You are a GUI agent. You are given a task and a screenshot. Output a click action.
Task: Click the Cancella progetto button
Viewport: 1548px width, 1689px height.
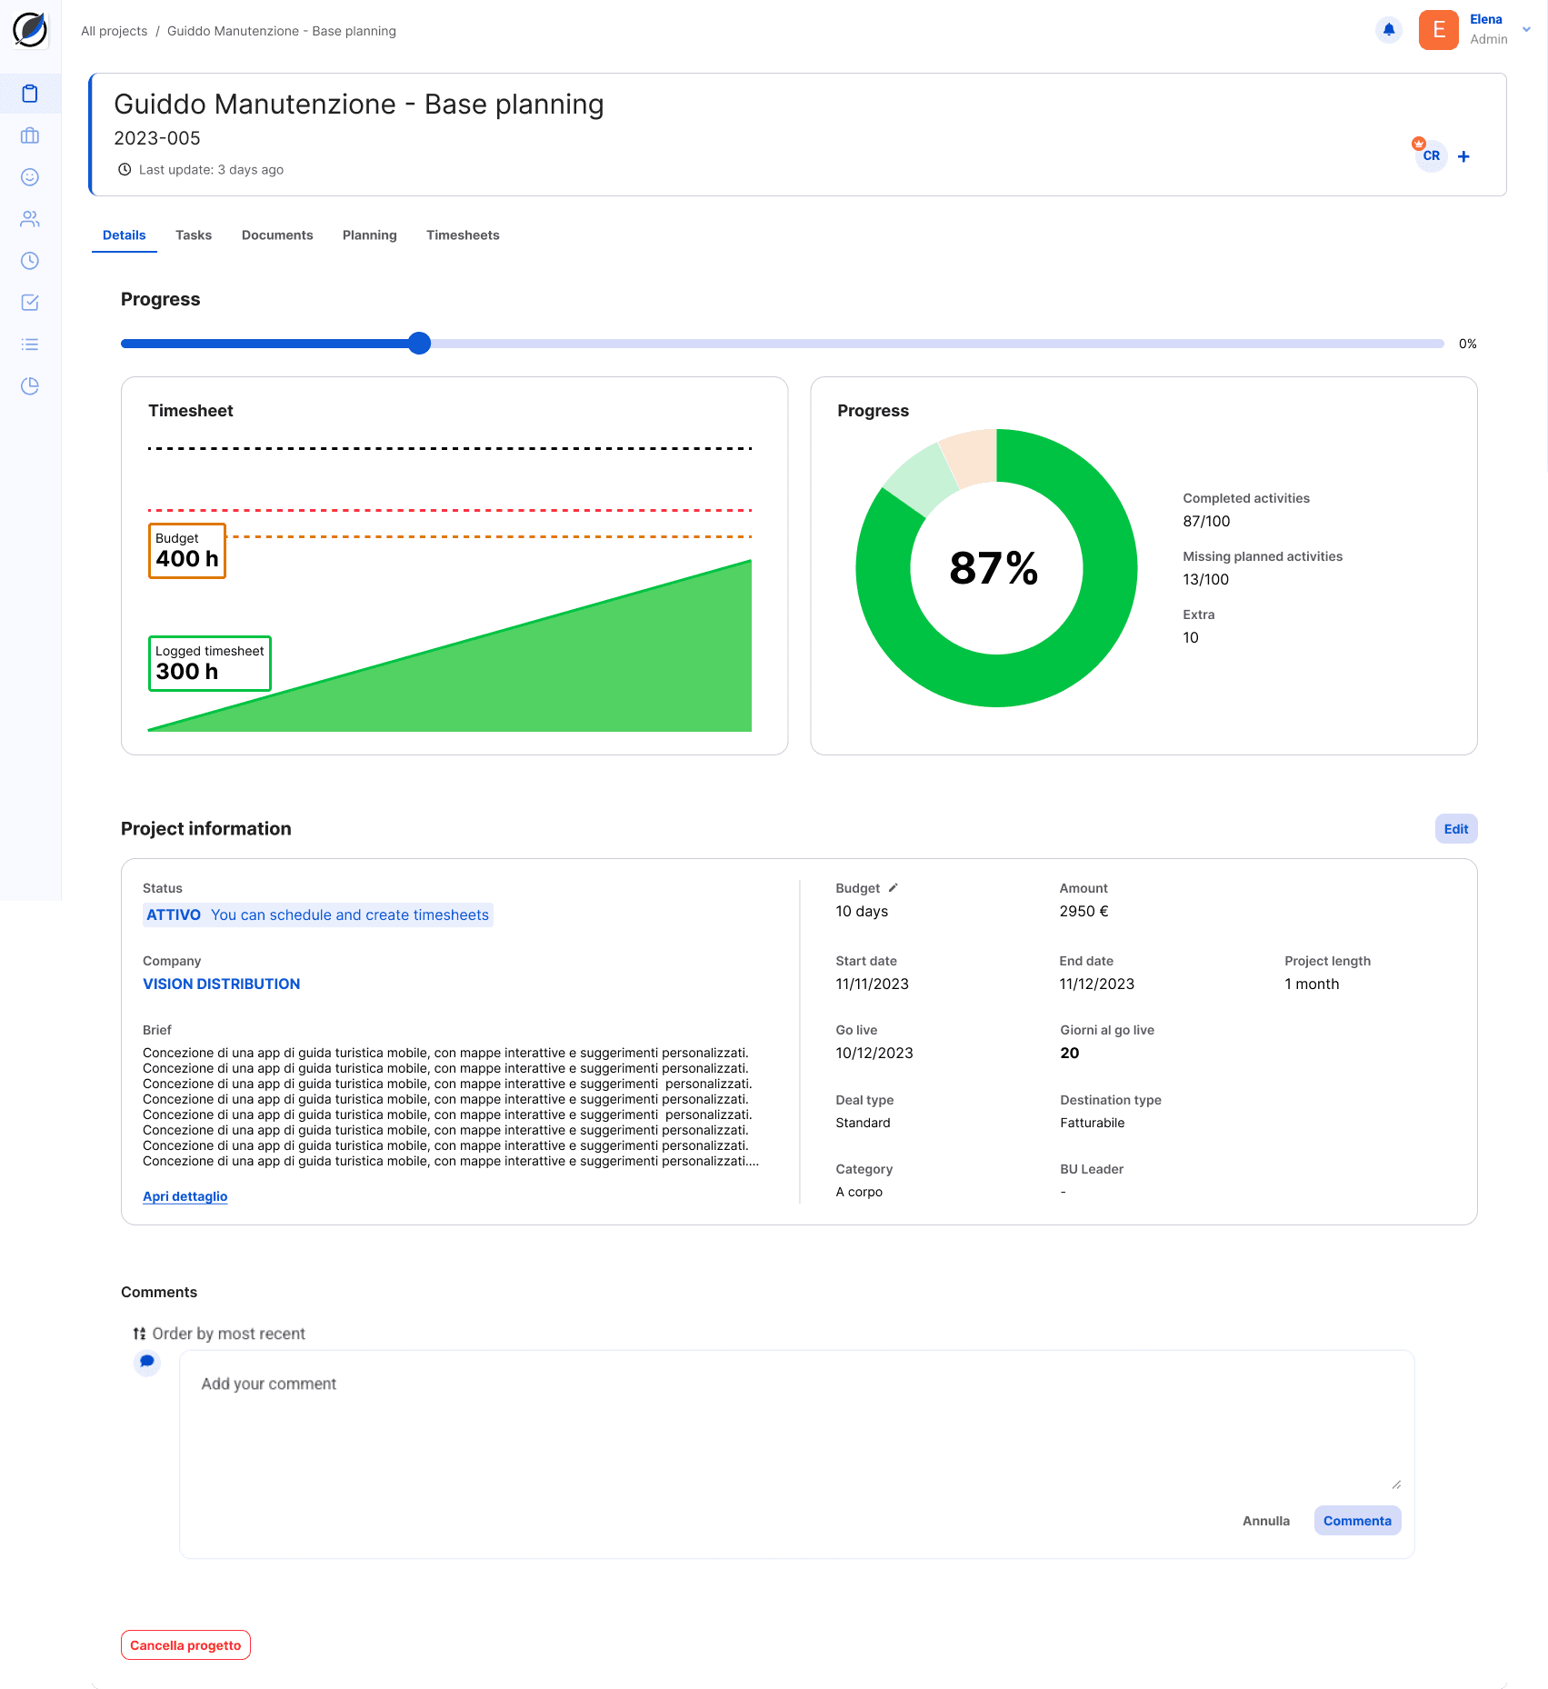click(185, 1644)
